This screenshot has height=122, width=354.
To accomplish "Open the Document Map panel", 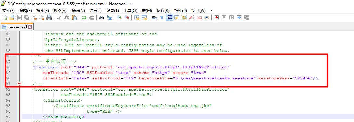I will click(x=184, y=18).
